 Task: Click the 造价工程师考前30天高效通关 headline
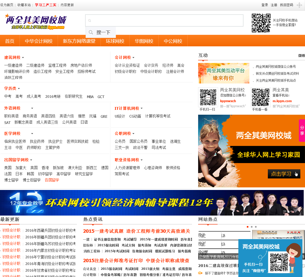pyautogui.click(x=158, y=231)
